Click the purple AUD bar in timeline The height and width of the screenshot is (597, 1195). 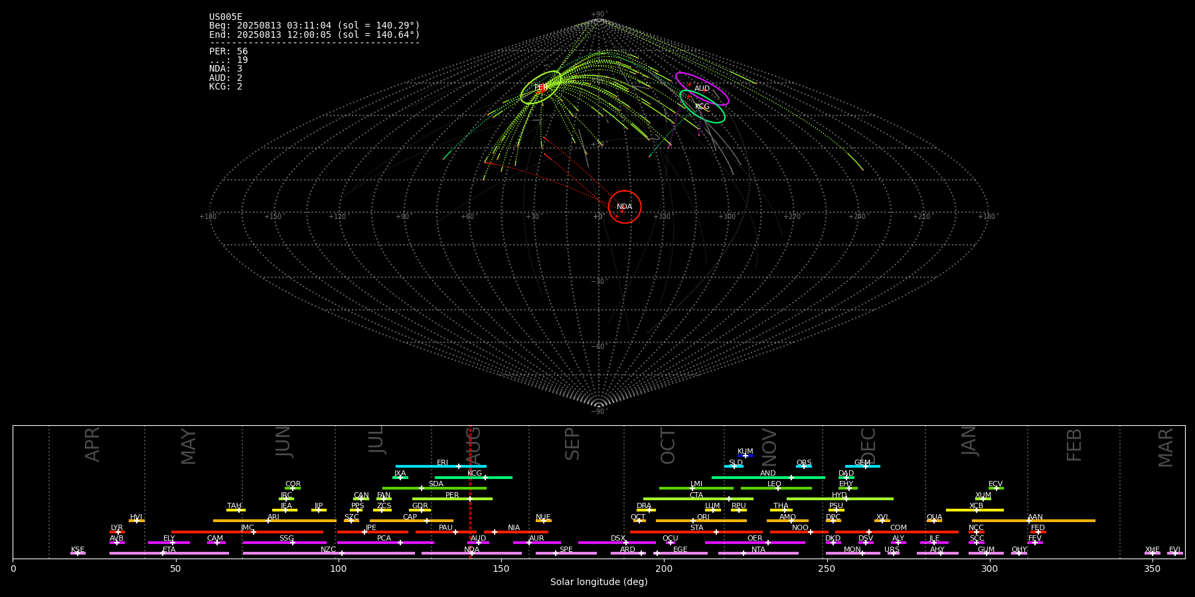click(x=478, y=543)
